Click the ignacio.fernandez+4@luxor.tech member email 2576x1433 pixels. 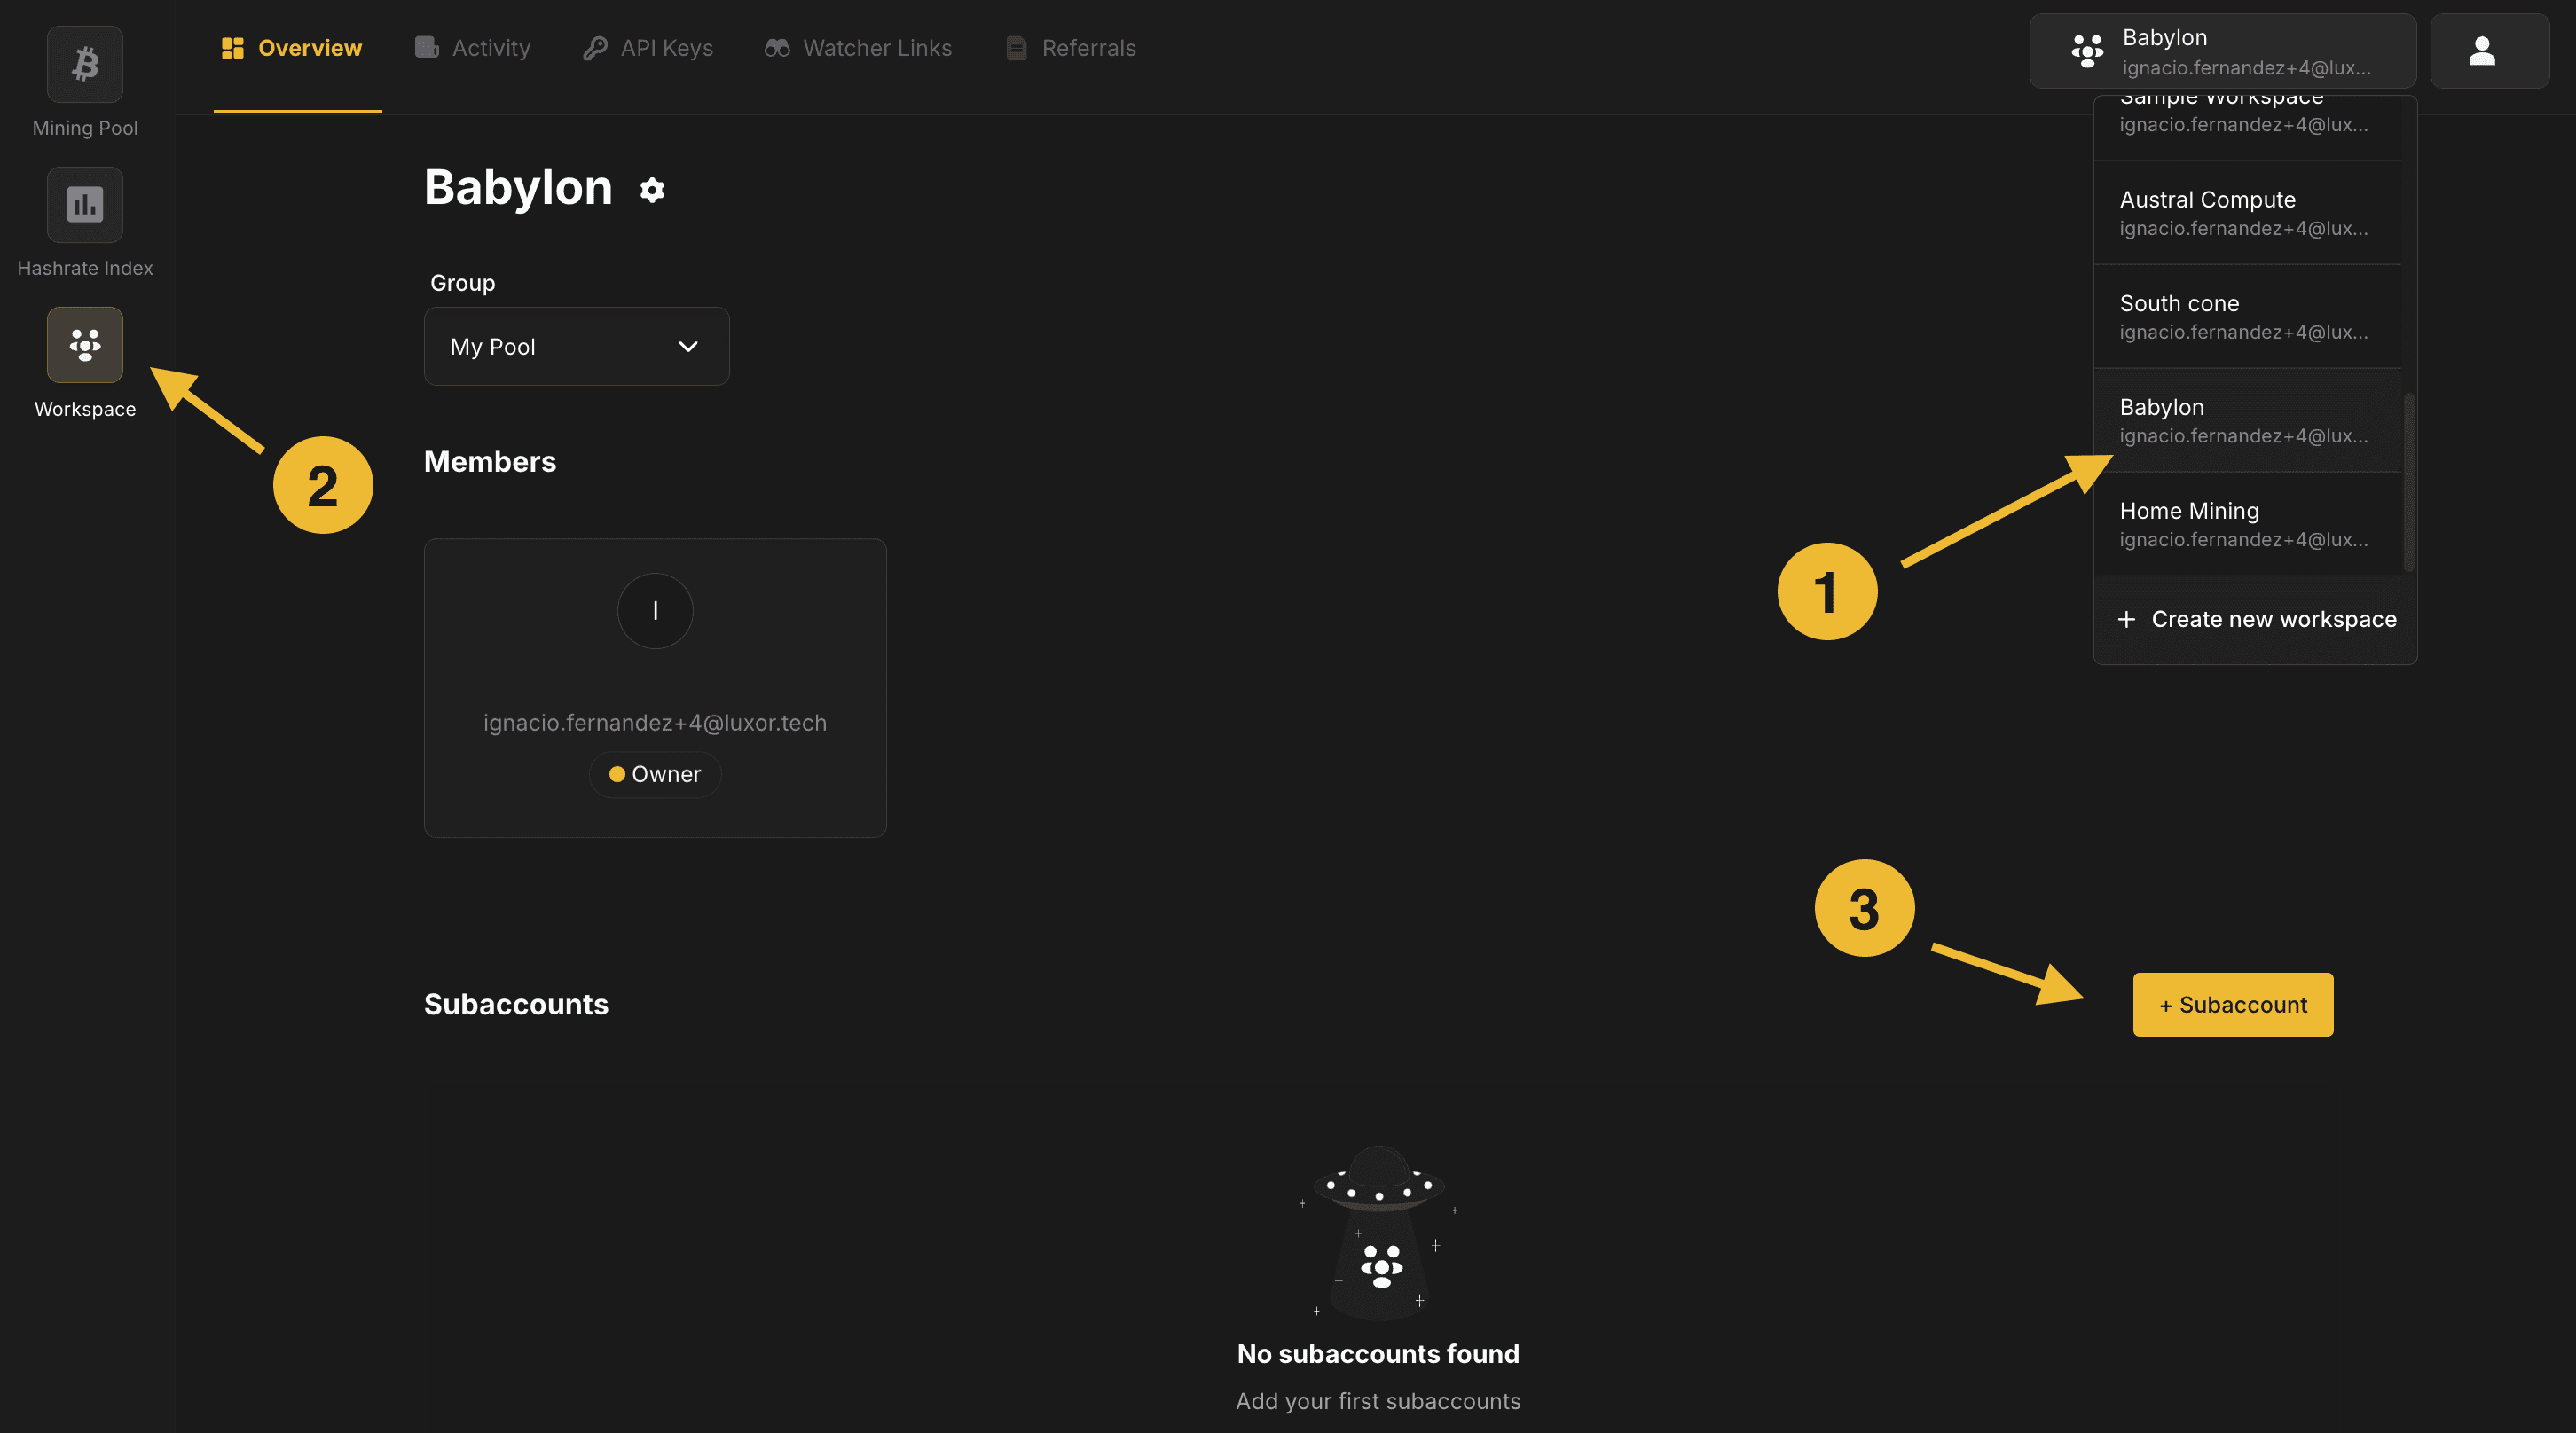655,723
